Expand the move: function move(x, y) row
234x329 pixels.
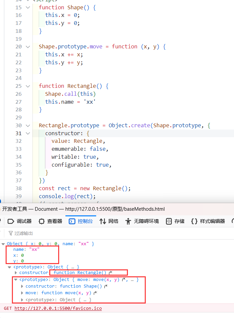[22, 293]
